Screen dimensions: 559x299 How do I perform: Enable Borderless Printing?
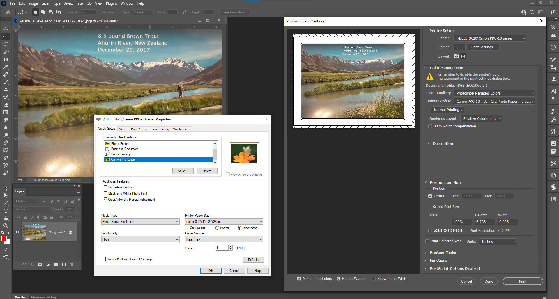tap(106, 187)
